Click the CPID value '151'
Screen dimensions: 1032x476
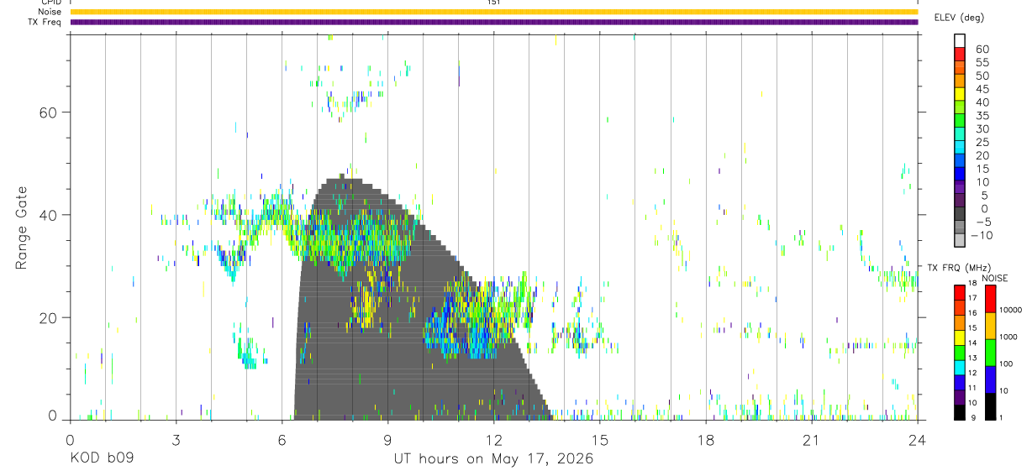493,3
